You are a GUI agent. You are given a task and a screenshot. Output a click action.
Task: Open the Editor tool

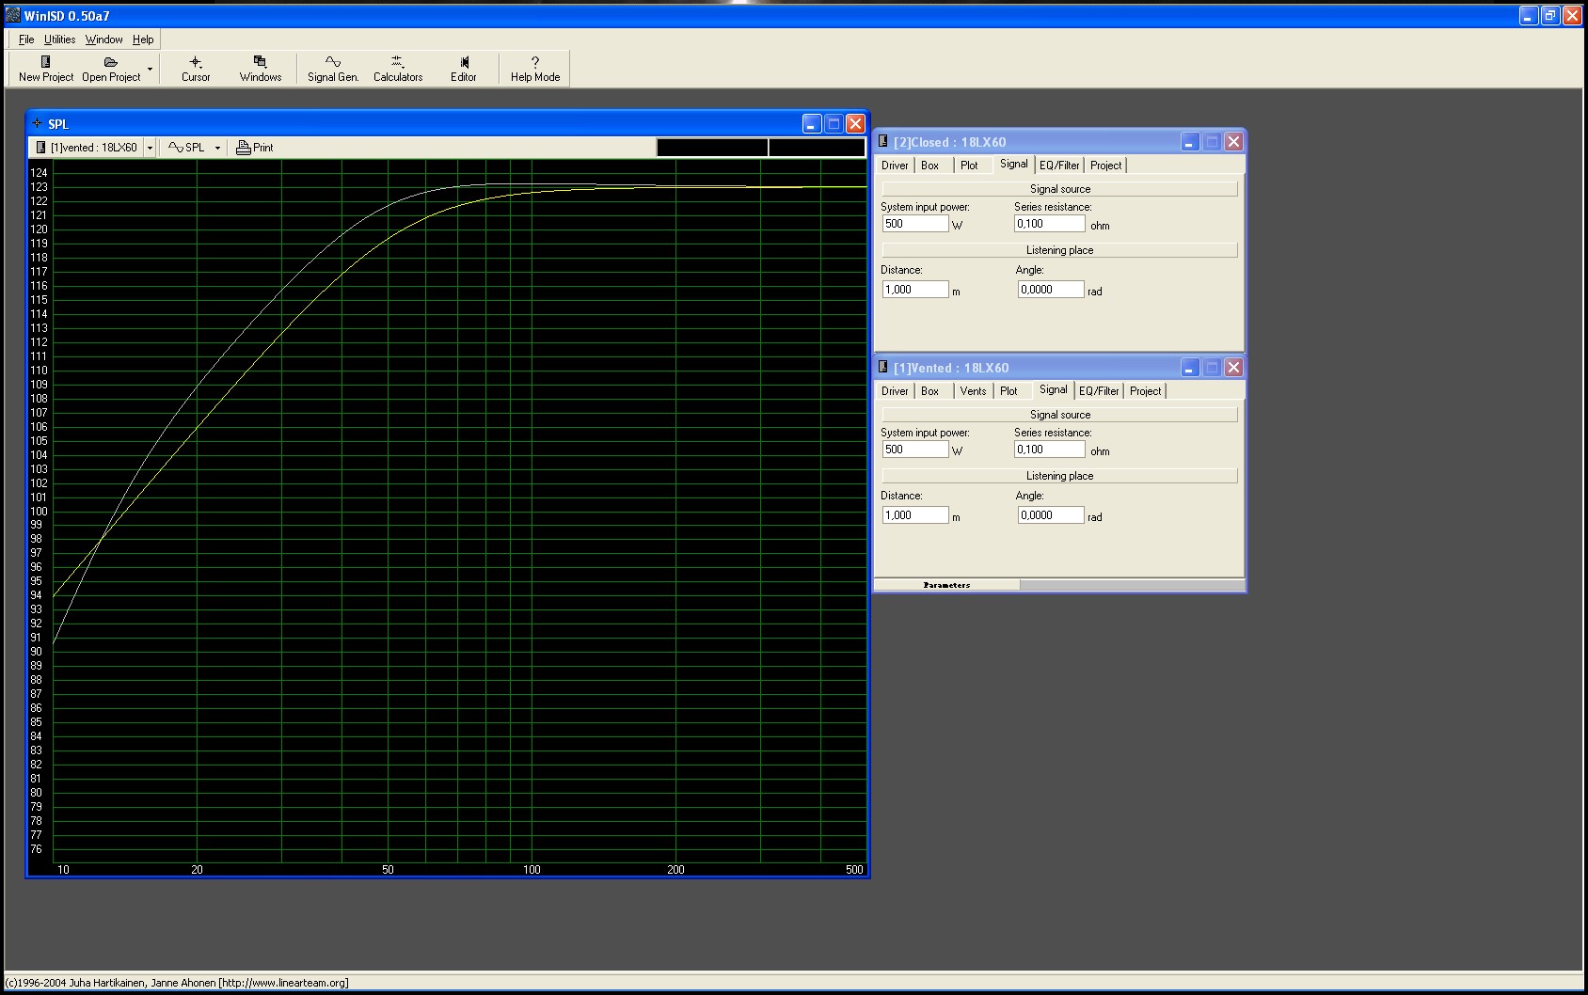(x=464, y=69)
